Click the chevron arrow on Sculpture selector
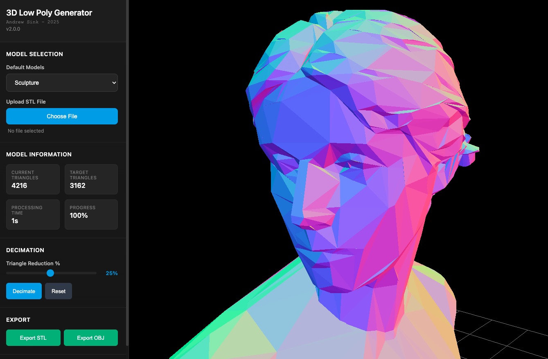The image size is (548, 359). tap(114, 83)
